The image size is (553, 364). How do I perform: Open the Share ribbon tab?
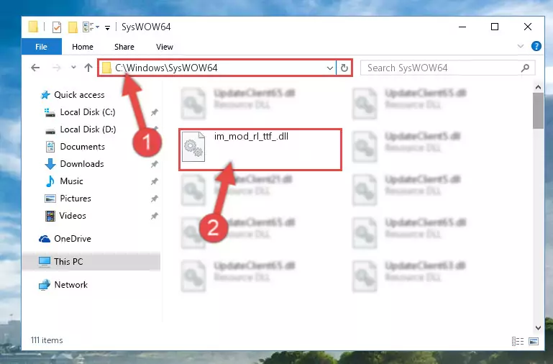click(124, 47)
